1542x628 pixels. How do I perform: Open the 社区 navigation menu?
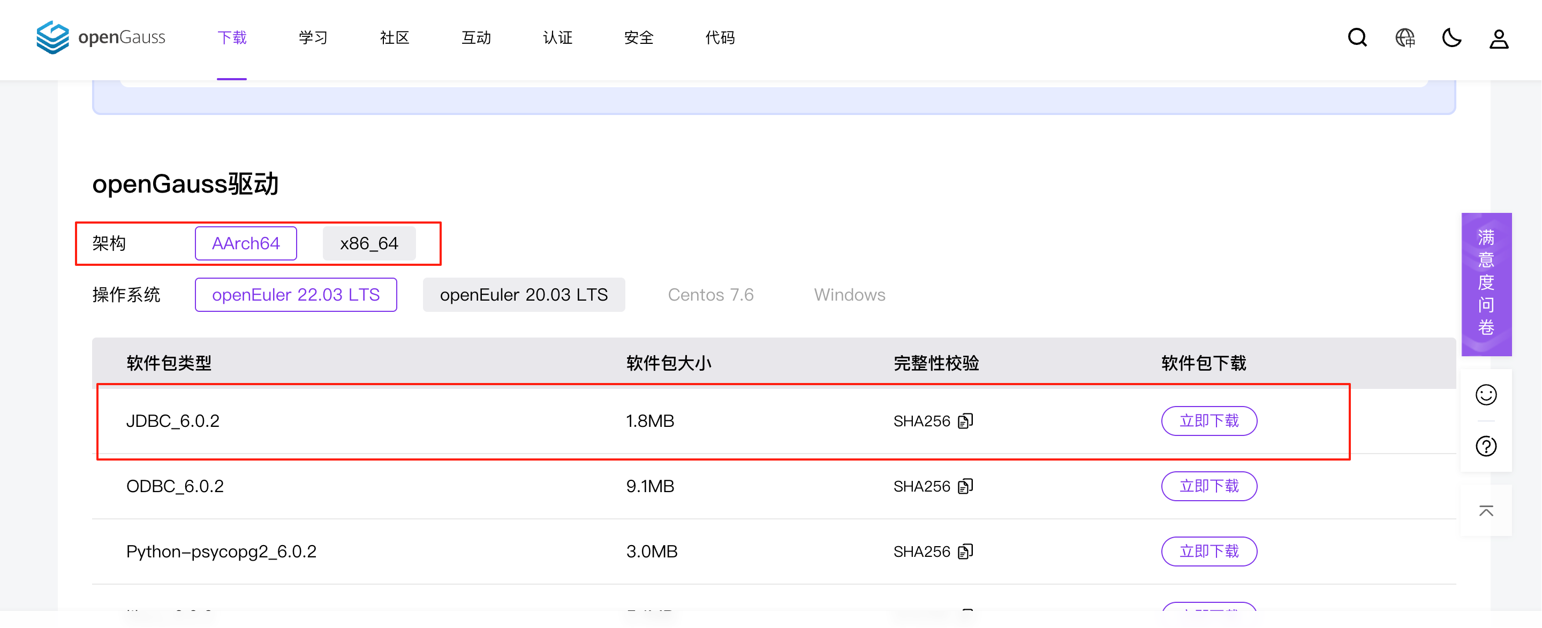(395, 37)
